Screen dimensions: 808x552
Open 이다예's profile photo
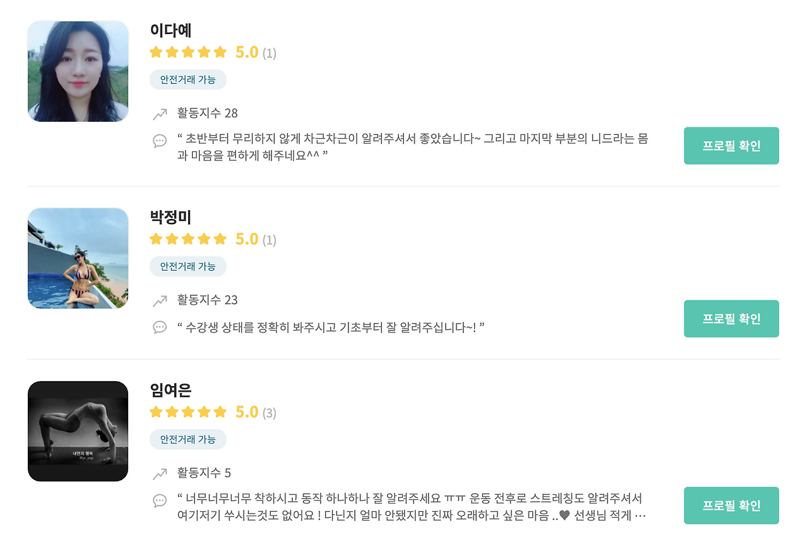tap(78, 71)
